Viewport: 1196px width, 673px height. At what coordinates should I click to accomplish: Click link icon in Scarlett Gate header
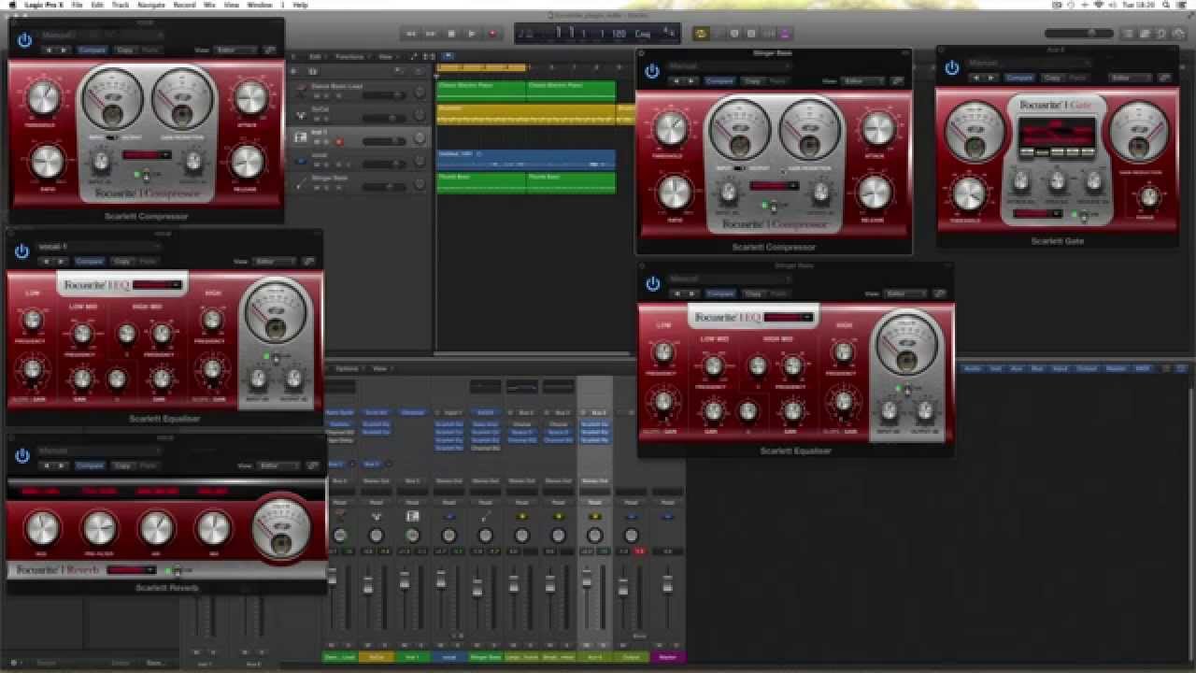[x=1162, y=78]
